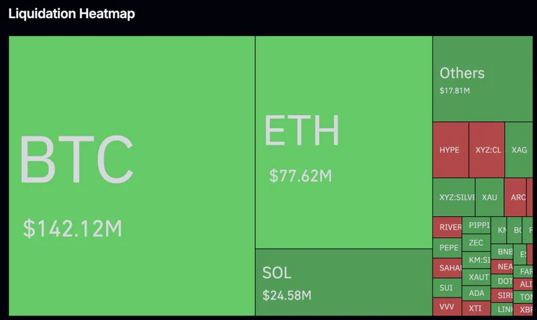Click the XYZ:CL tile
This screenshot has width=537, height=320.
[x=487, y=150]
